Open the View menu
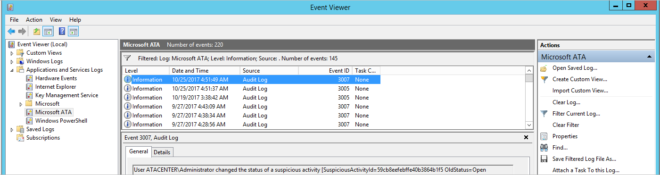The height and width of the screenshot is (175, 660). point(56,20)
